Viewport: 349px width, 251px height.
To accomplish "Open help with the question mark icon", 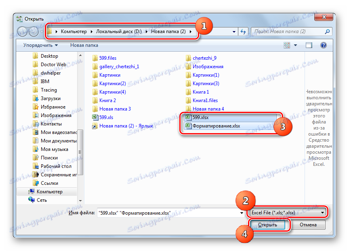I will (x=324, y=45).
